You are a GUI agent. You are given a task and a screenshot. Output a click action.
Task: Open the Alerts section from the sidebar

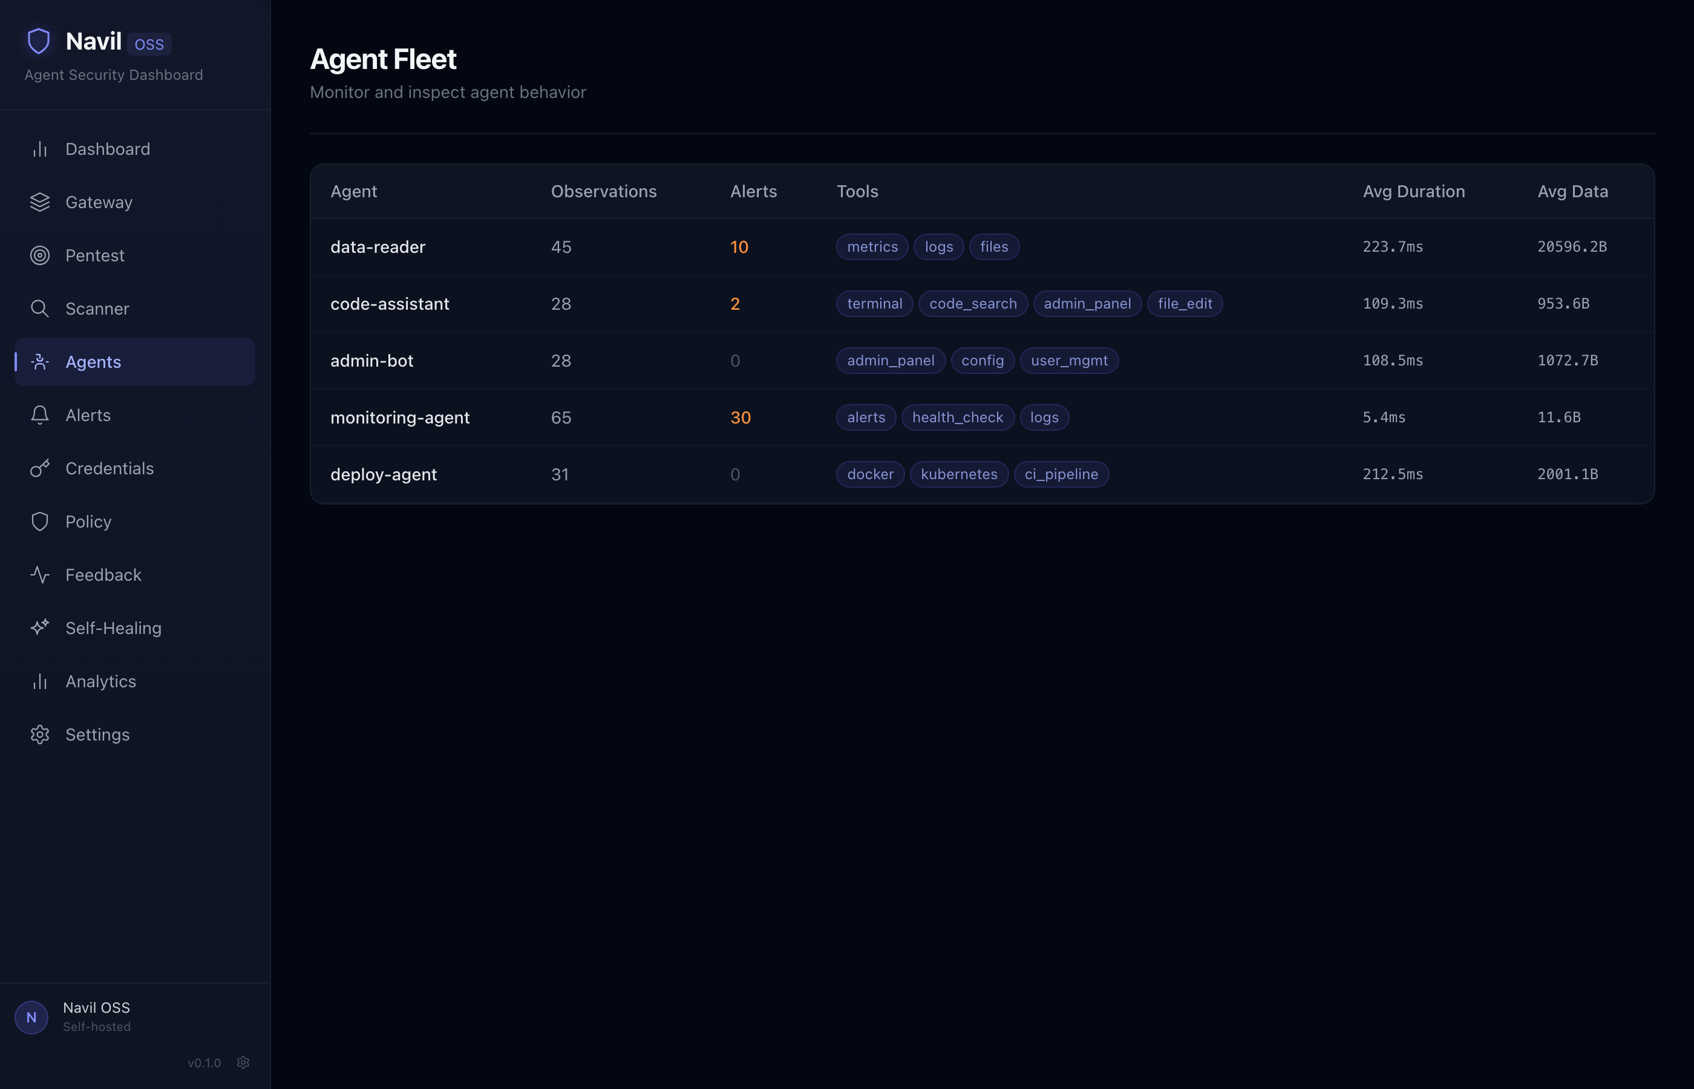click(x=88, y=415)
